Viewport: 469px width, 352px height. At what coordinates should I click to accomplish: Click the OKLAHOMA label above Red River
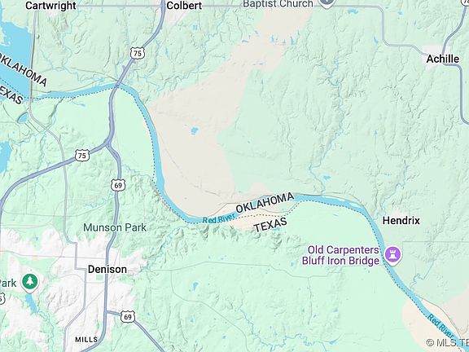click(265, 203)
